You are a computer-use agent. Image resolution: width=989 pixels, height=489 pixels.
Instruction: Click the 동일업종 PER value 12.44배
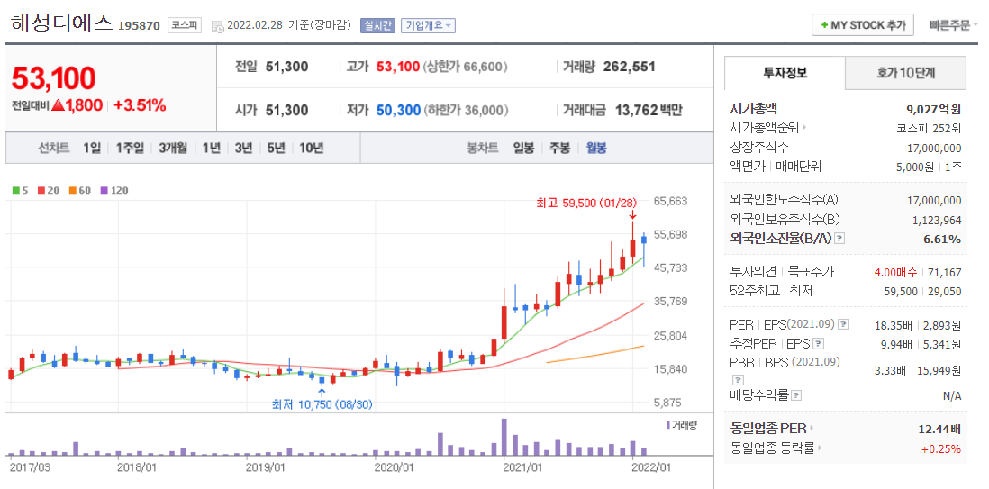click(939, 429)
